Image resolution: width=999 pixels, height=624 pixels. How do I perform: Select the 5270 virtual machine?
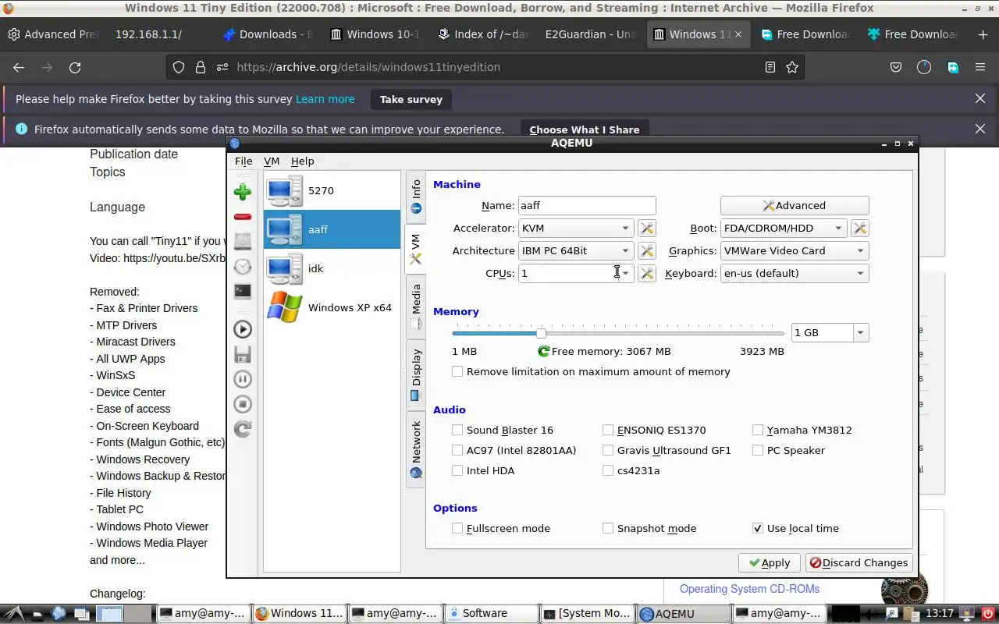click(332, 190)
